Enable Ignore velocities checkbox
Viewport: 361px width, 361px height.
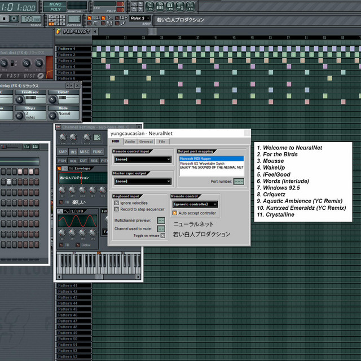tap(117, 203)
